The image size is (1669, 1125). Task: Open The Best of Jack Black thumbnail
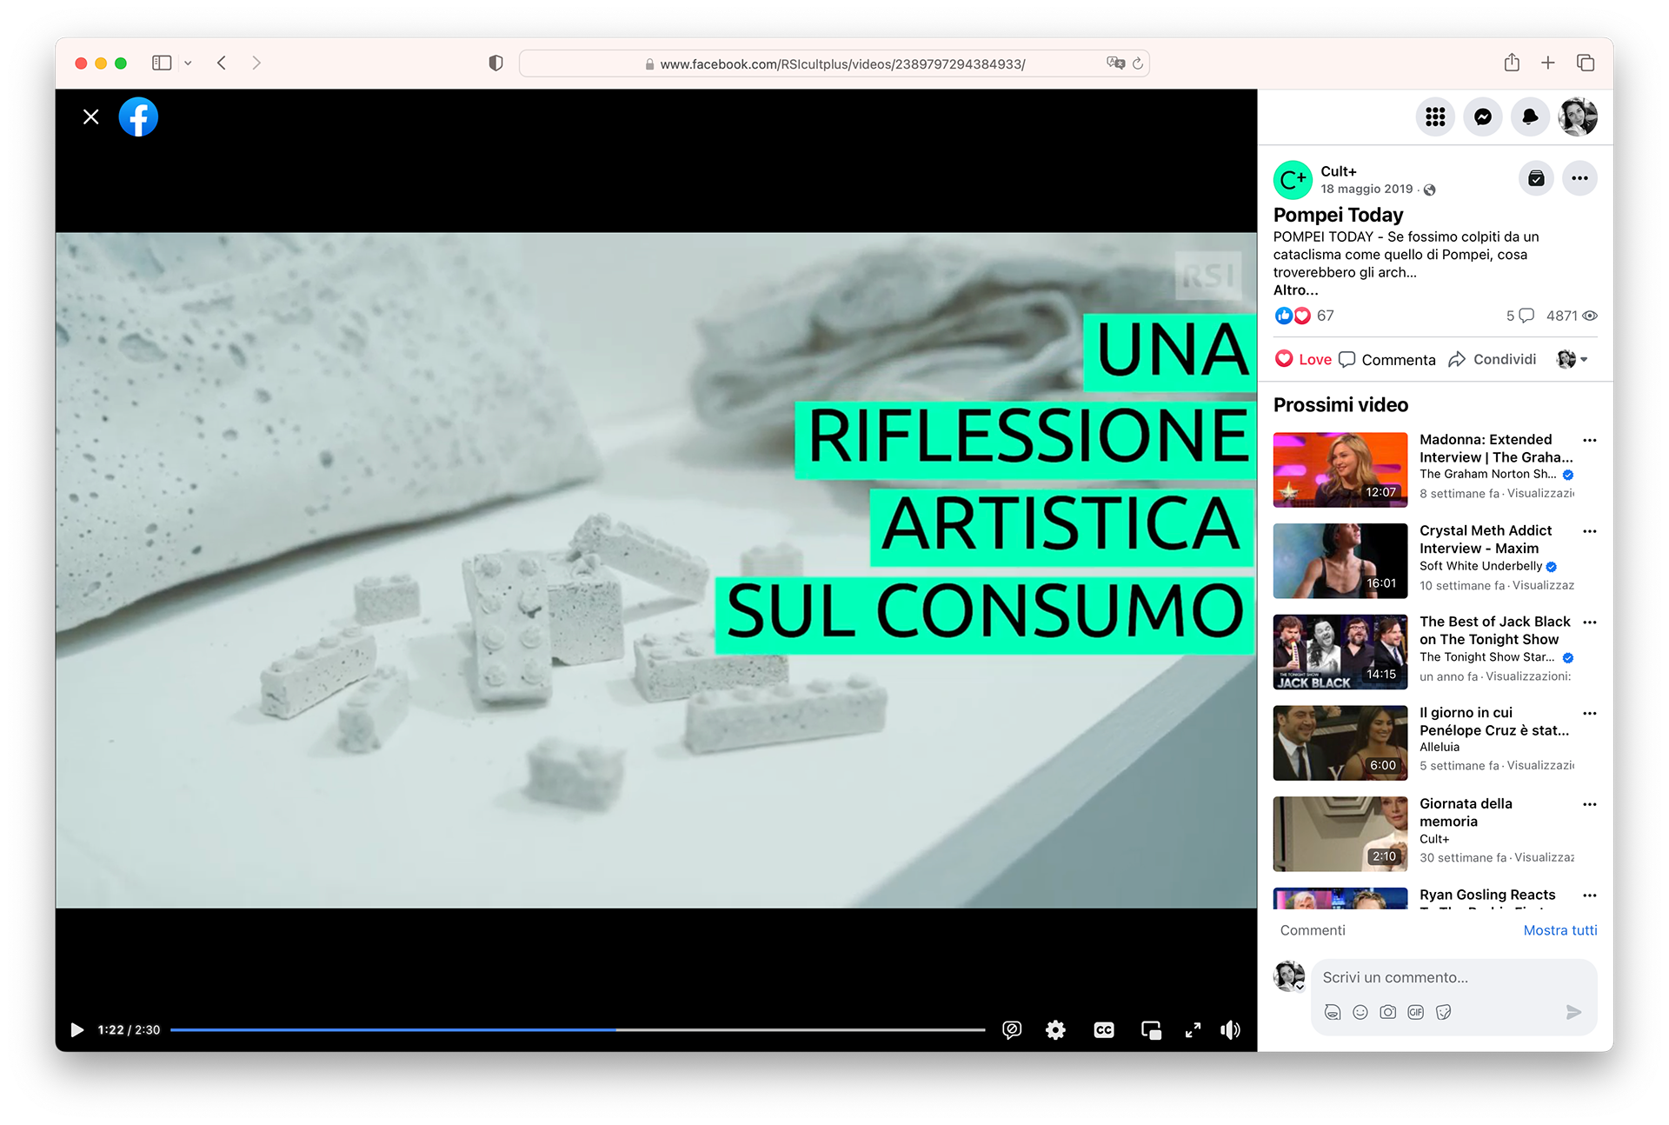click(1340, 652)
